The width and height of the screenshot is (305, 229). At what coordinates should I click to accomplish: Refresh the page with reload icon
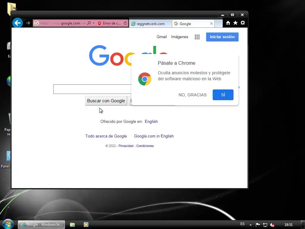(x=125, y=23)
